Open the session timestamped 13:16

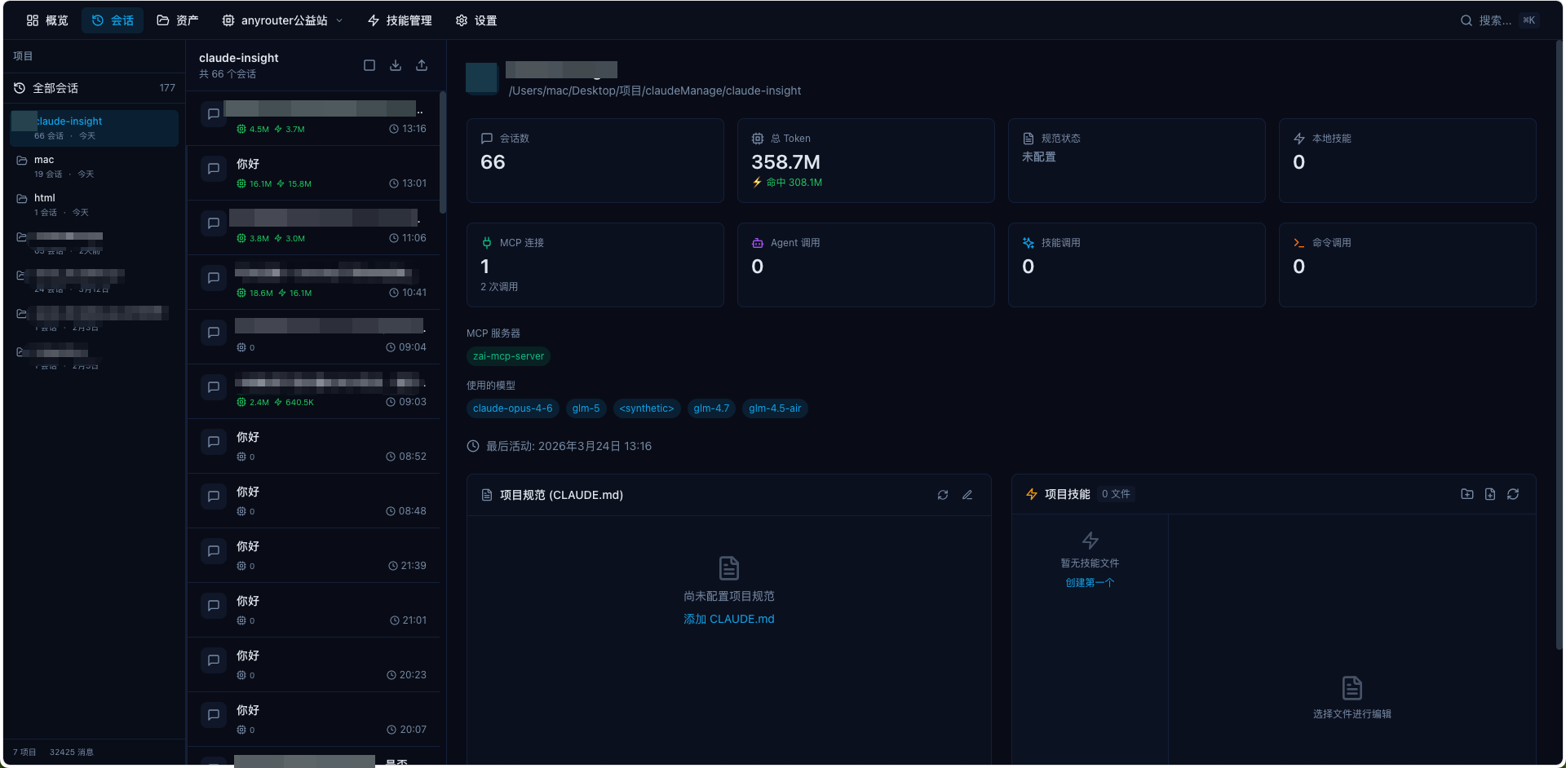tap(313, 118)
